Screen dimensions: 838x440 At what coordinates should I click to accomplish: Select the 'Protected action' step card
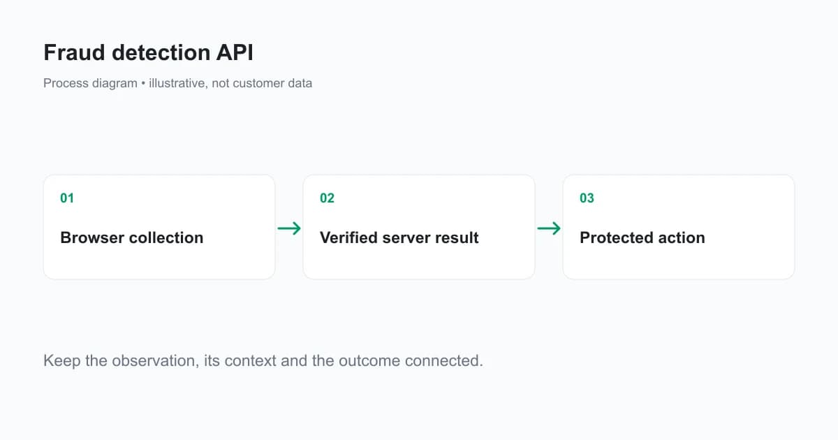click(x=679, y=227)
